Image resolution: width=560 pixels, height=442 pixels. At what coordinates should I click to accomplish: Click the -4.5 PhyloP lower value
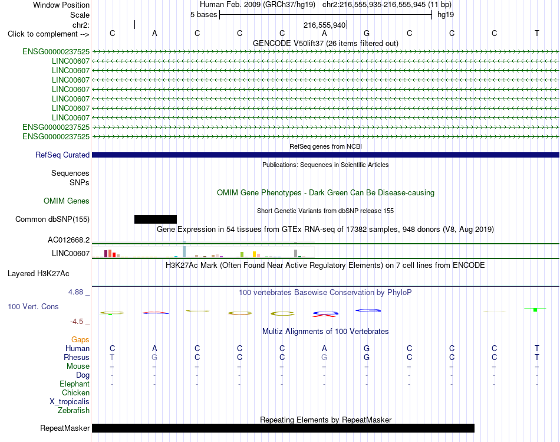click(77, 322)
